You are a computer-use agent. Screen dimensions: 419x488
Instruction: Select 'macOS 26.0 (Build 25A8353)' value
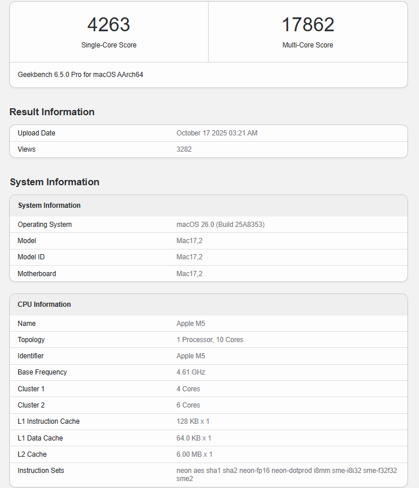click(220, 225)
